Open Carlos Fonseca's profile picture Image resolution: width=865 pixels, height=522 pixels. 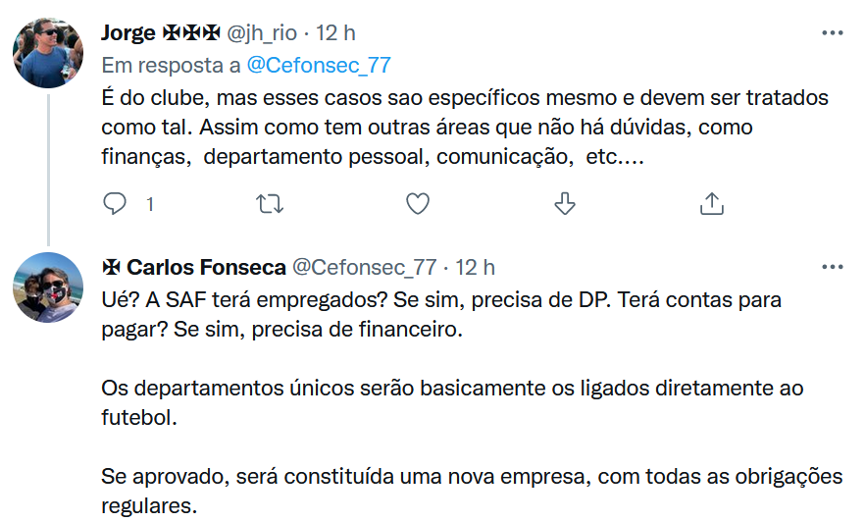(x=48, y=287)
